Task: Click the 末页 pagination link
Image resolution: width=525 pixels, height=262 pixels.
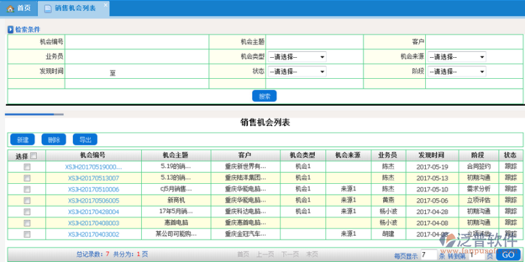Action: [312, 254]
